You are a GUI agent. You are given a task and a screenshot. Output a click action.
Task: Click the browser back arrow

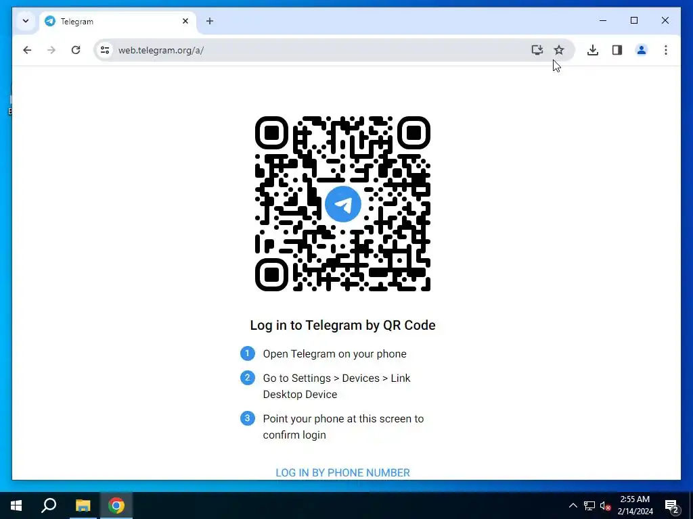(27, 50)
